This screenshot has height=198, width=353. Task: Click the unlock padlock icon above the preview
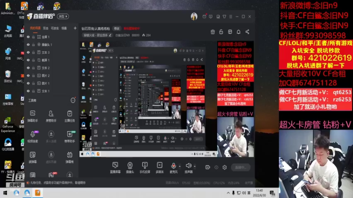221,32
